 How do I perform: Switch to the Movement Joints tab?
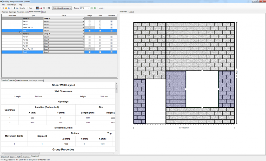pos(23,12)
